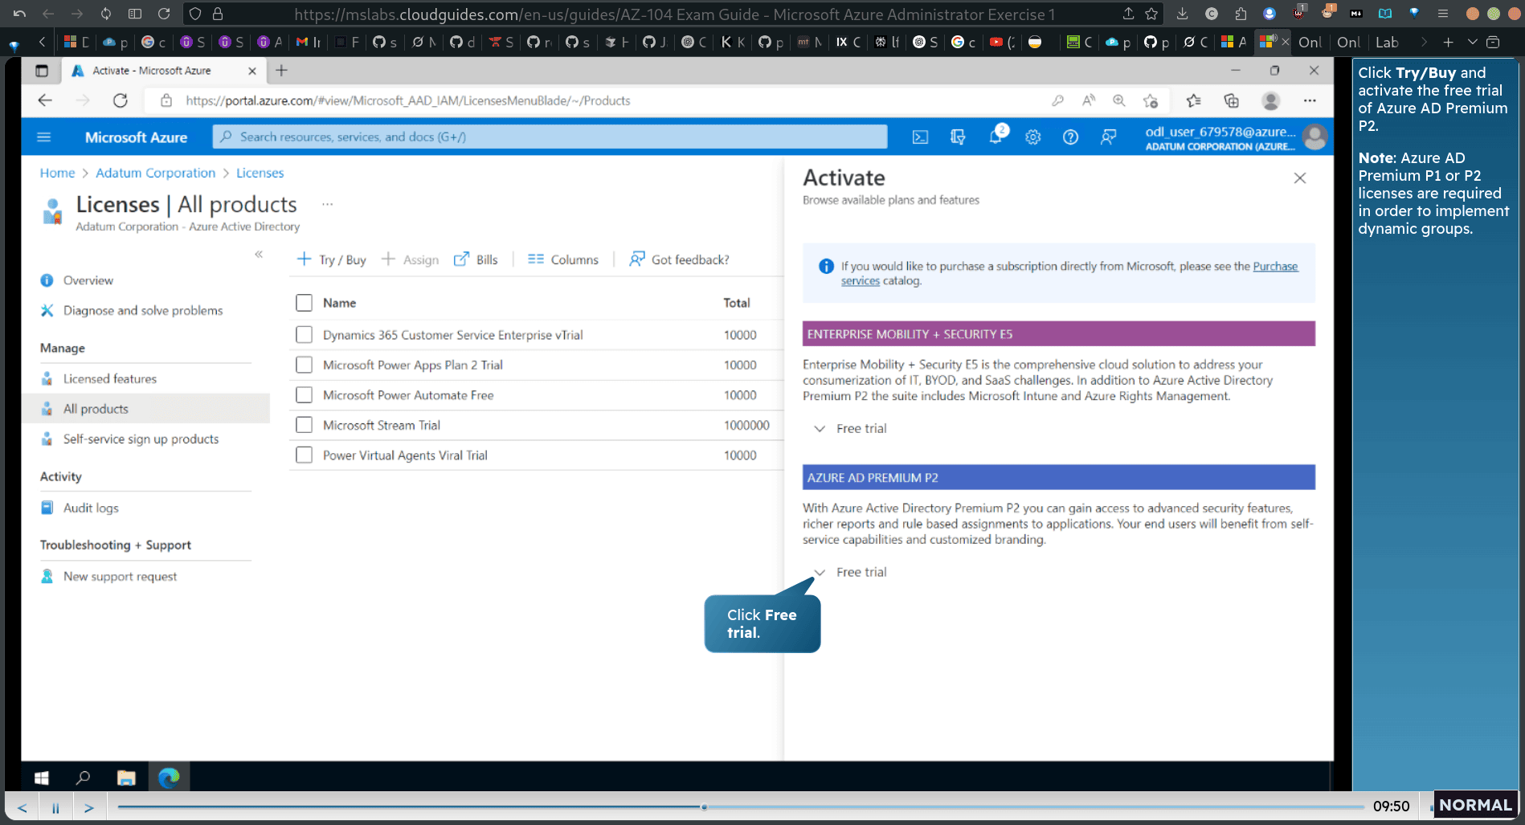Open the Azure portal hamburger menu
1525x825 pixels.
coord(44,137)
